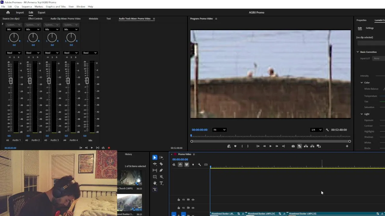
Task: Mute the Audio 1 track in mixer
Action: [x=10, y=57]
